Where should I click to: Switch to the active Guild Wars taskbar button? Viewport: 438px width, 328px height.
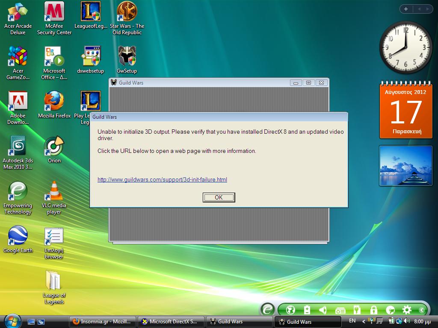pos(308,322)
